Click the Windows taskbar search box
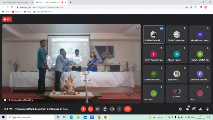 (x=30, y=117)
